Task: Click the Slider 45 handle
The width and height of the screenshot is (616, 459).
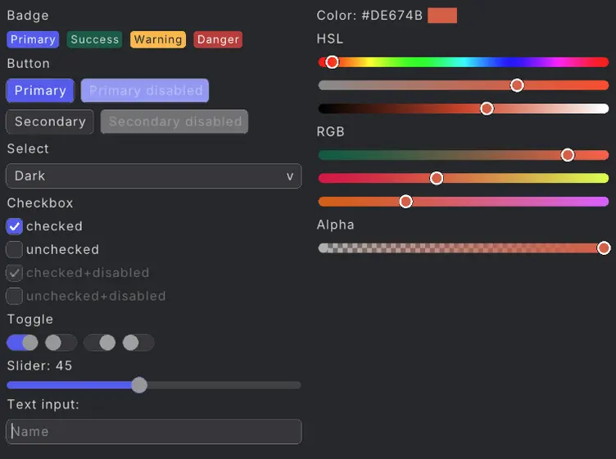Action: click(139, 385)
